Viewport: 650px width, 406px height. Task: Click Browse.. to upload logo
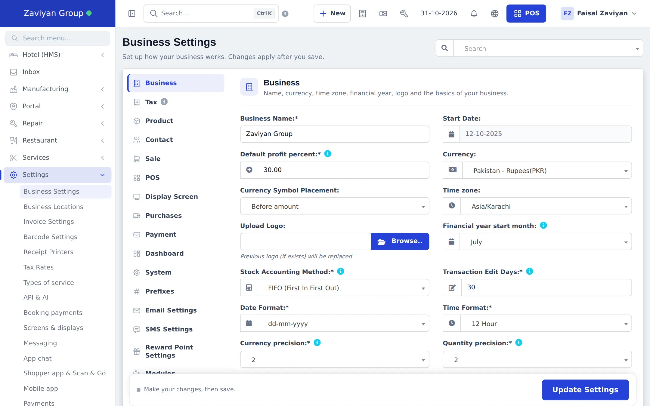pyautogui.click(x=400, y=241)
